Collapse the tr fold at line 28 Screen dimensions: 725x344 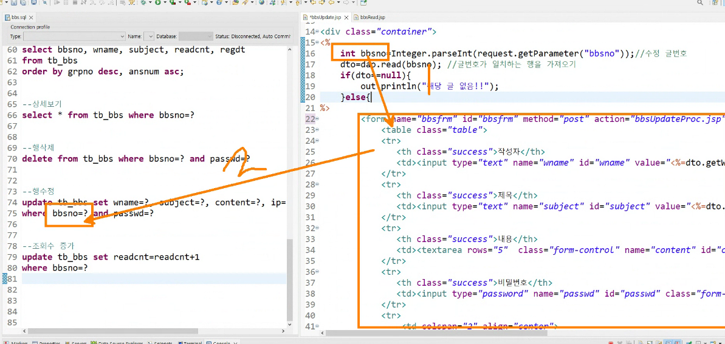pyautogui.click(x=317, y=184)
